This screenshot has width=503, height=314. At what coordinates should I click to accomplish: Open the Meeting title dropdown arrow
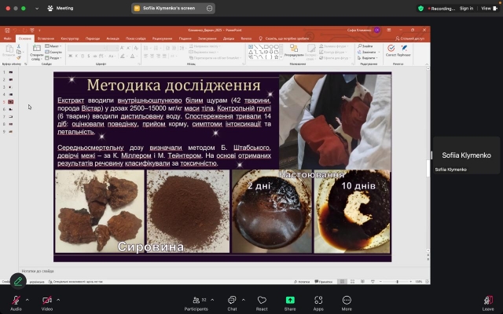coord(37,9)
